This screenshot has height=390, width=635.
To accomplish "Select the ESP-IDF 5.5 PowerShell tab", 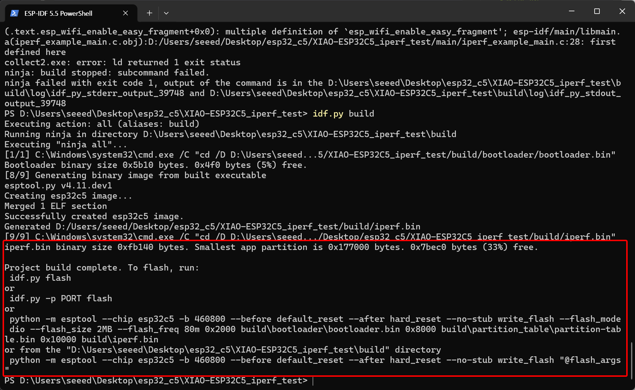I will (x=59, y=13).
